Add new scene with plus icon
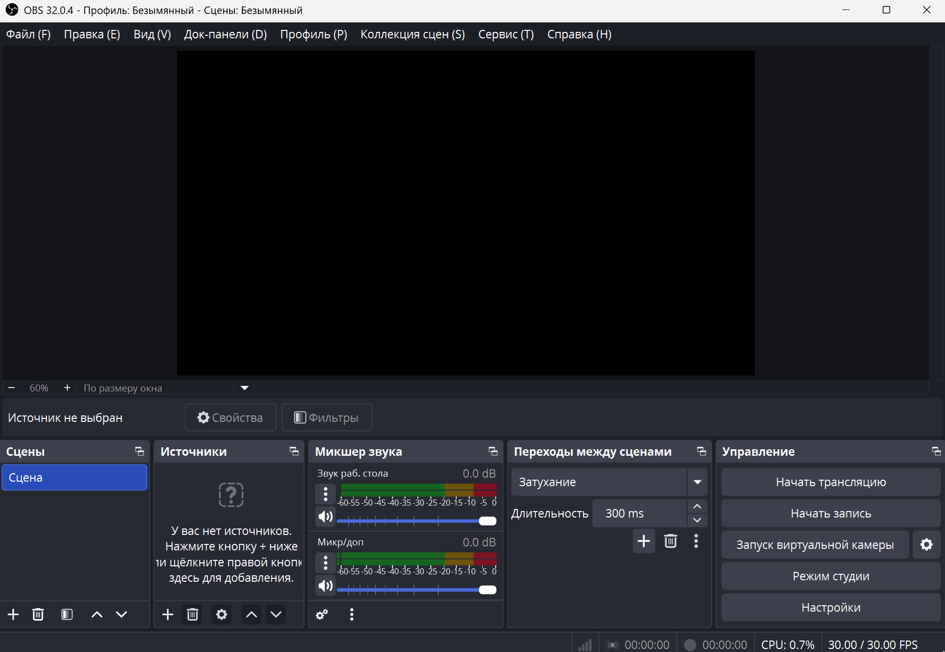Image resolution: width=945 pixels, height=652 pixels. [x=12, y=614]
